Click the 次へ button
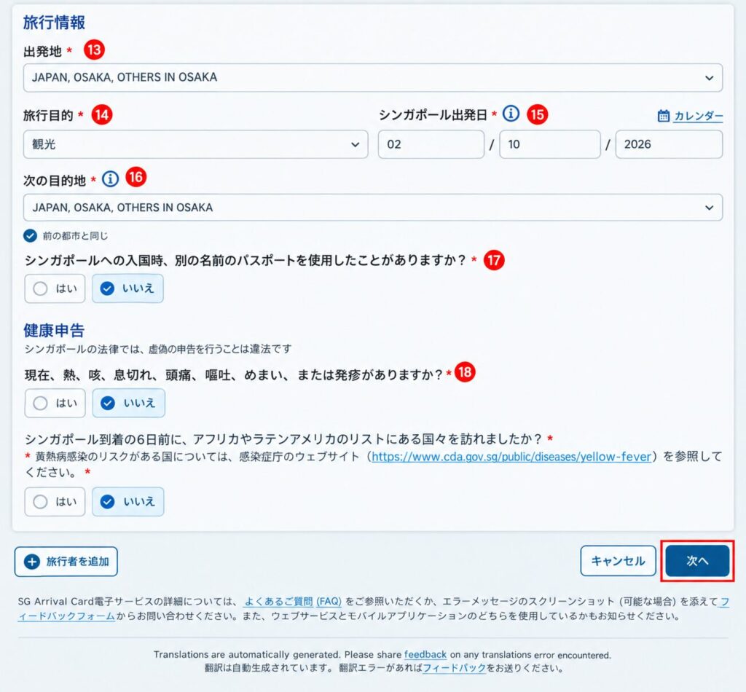The width and height of the screenshot is (746, 692). (697, 561)
